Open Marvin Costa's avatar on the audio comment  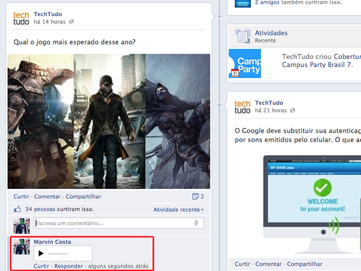21,247
